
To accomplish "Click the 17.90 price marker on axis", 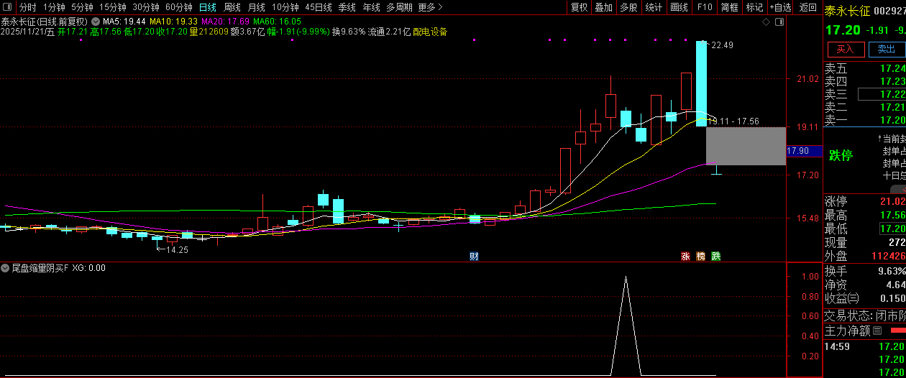I will click(798, 151).
